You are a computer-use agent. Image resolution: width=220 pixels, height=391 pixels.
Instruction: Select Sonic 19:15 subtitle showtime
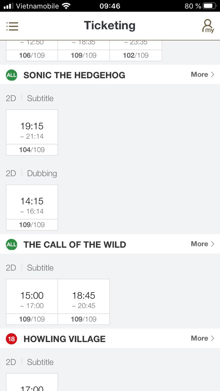[32, 133]
